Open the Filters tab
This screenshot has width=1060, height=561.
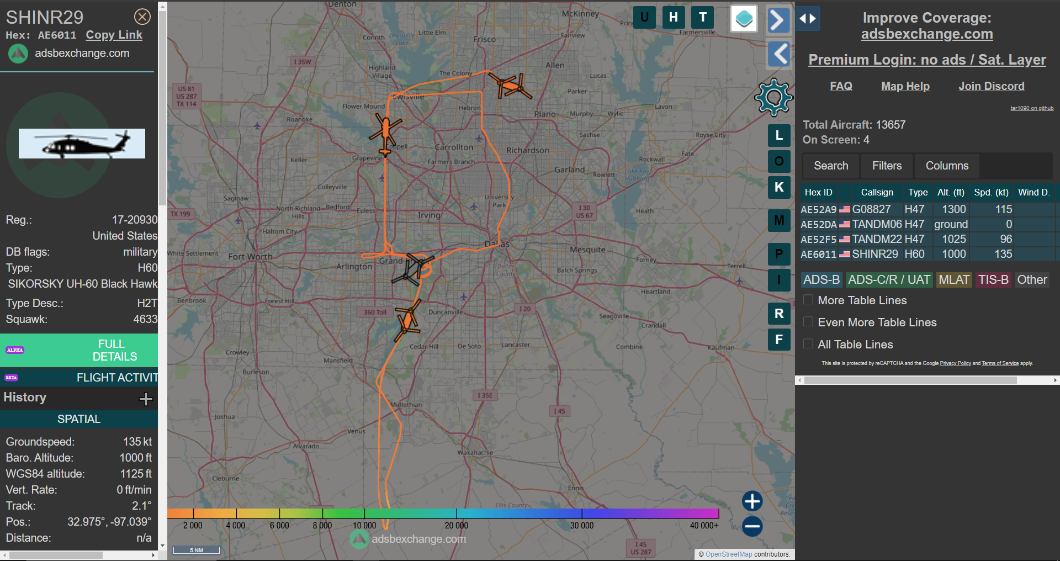[887, 166]
